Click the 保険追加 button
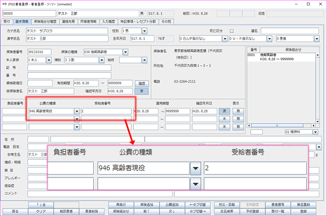Screen dimensions: 327x216 click(x=147, y=205)
